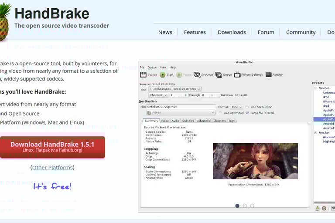Viewport: 335px width, 223px height.
Task: Click the Presets panel horizontal scrollbar
Action: click(324, 203)
